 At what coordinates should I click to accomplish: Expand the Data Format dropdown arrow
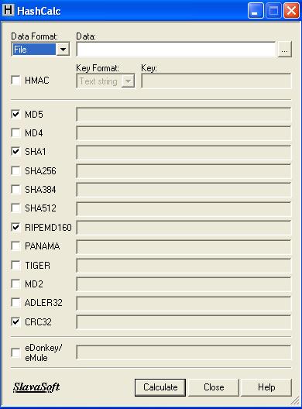pos(63,49)
